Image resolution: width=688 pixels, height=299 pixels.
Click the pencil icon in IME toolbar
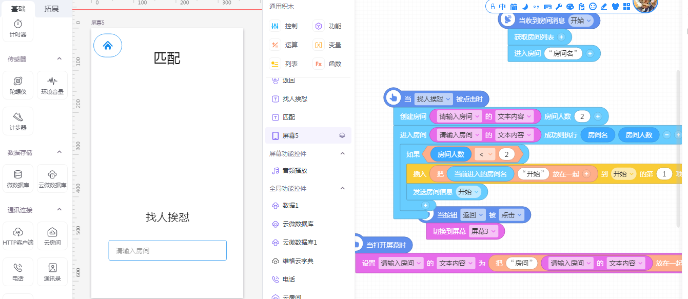point(604,7)
